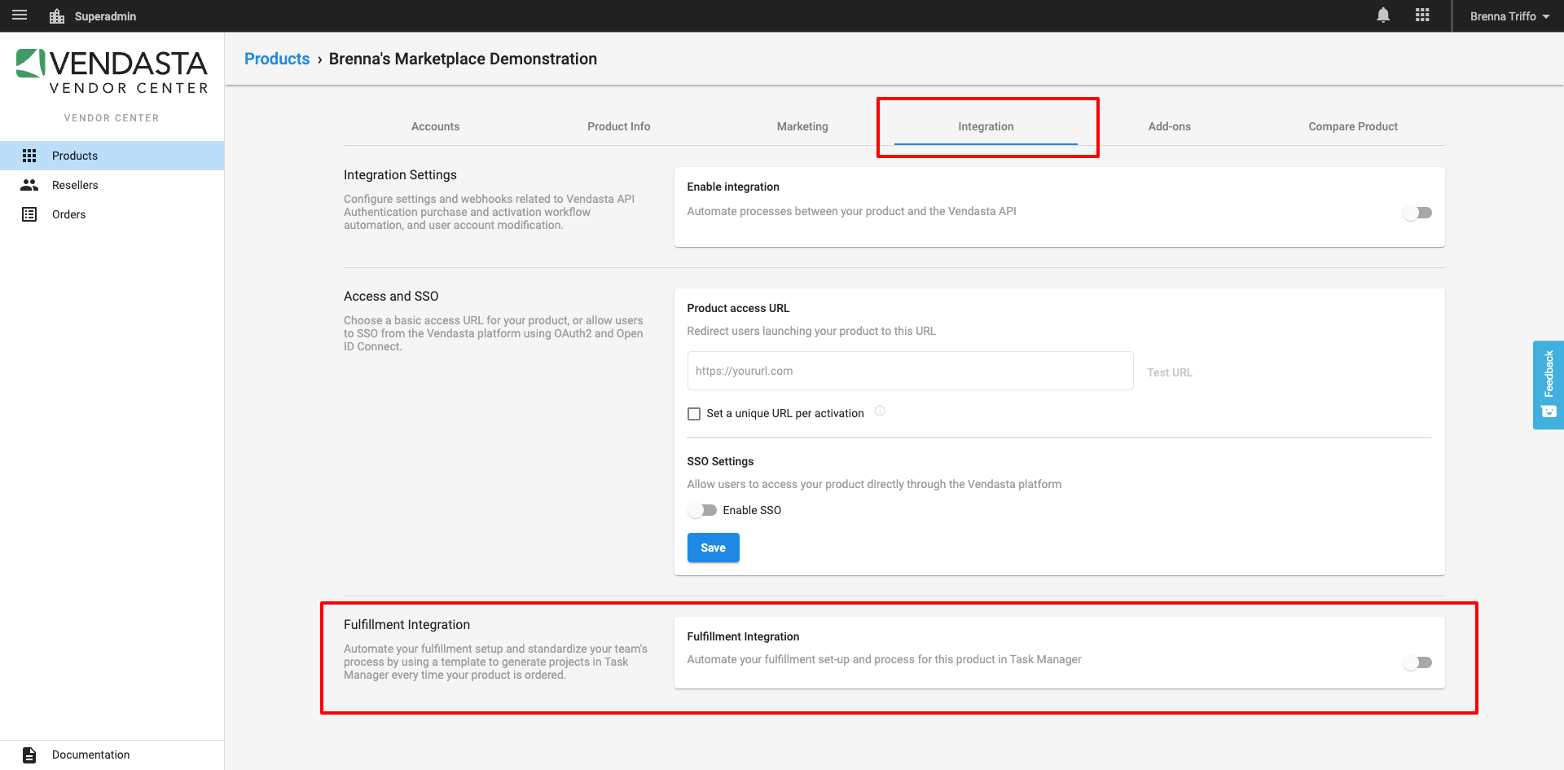Click the info icon beside unique URL option
Screen dimensions: 1564x770
pyautogui.click(x=880, y=411)
